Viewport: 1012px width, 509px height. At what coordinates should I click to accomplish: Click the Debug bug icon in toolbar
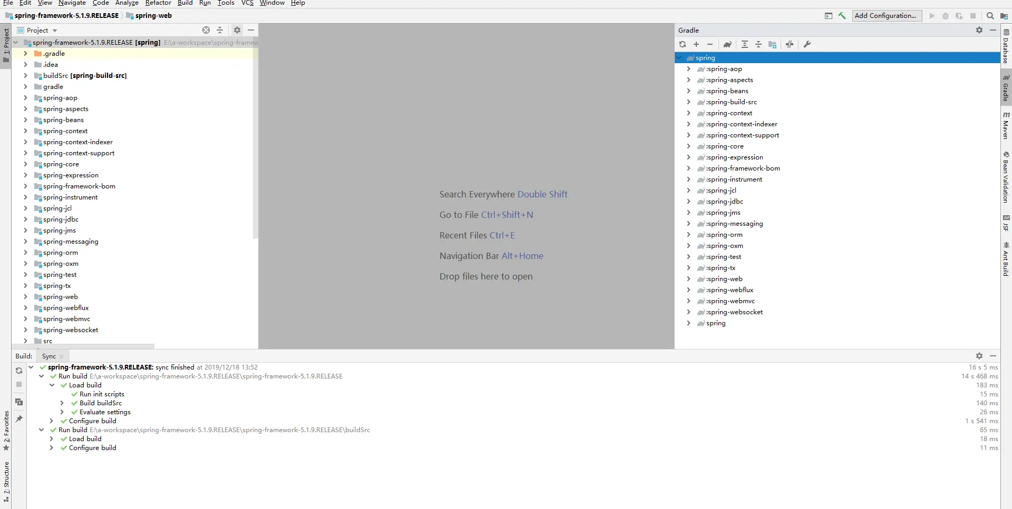(x=946, y=16)
